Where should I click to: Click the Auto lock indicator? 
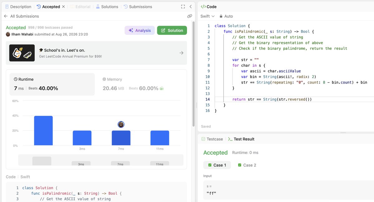pos(226,16)
